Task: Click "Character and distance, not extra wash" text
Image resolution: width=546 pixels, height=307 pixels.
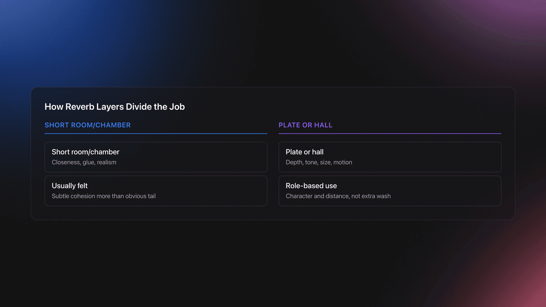Action: click(x=338, y=196)
